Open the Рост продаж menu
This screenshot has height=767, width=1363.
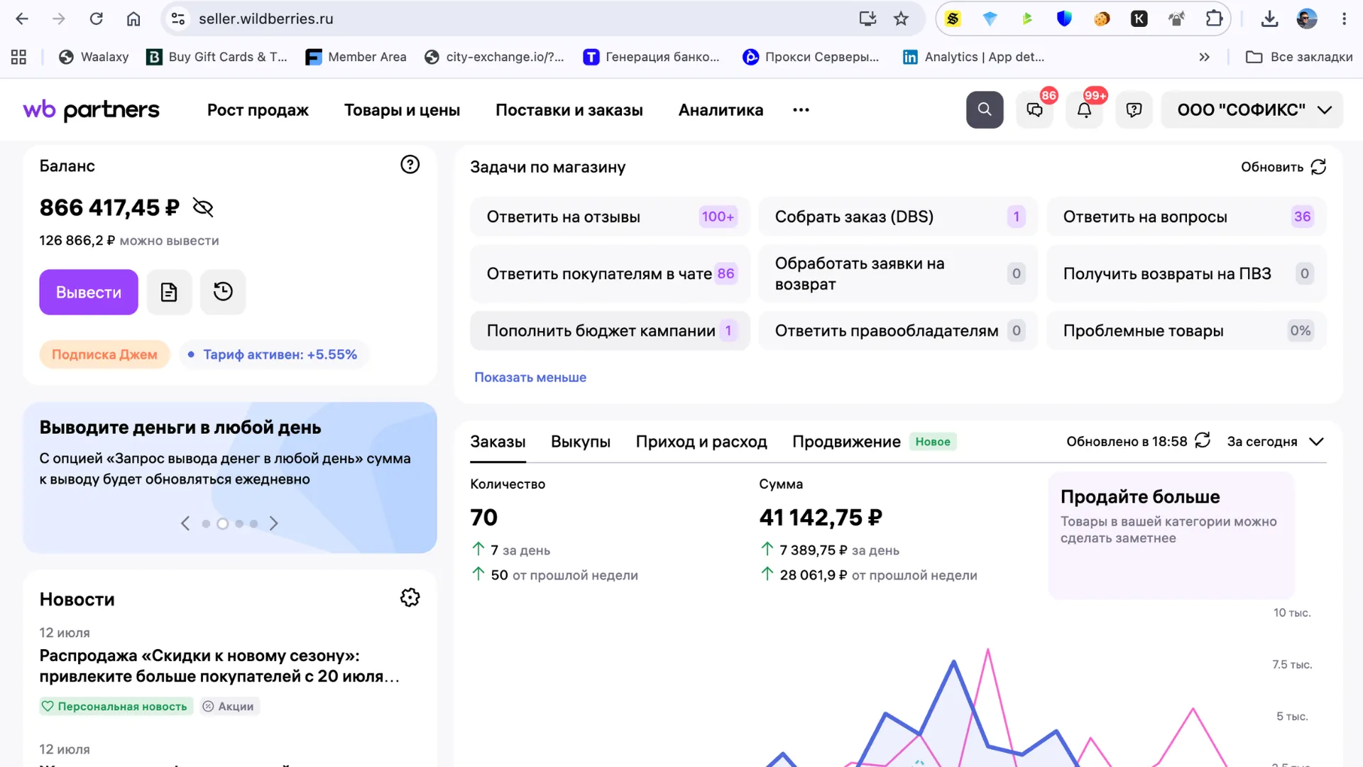[x=258, y=110]
